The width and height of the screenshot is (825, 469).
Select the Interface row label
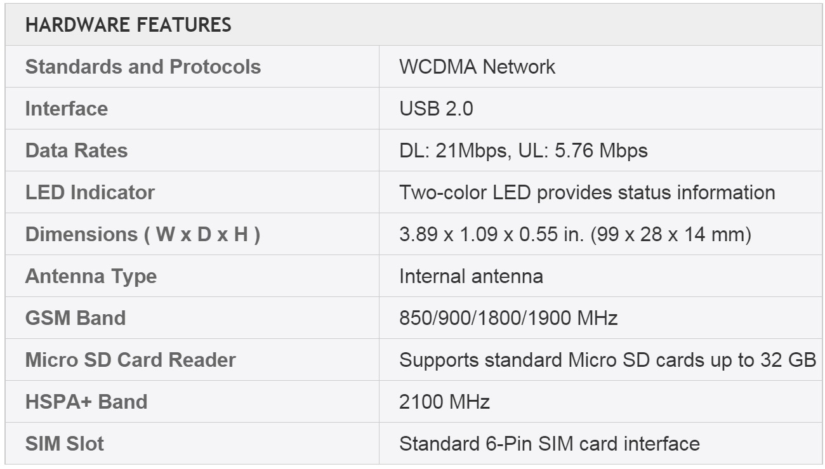coord(66,109)
